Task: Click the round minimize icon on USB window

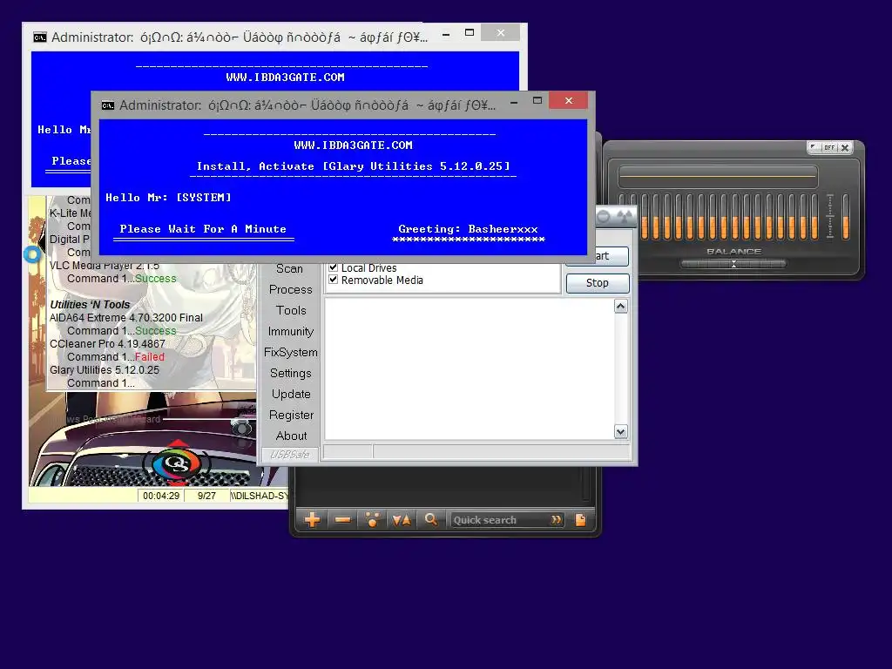Action: point(603,216)
